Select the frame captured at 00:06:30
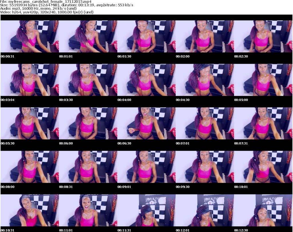 click(146, 124)
